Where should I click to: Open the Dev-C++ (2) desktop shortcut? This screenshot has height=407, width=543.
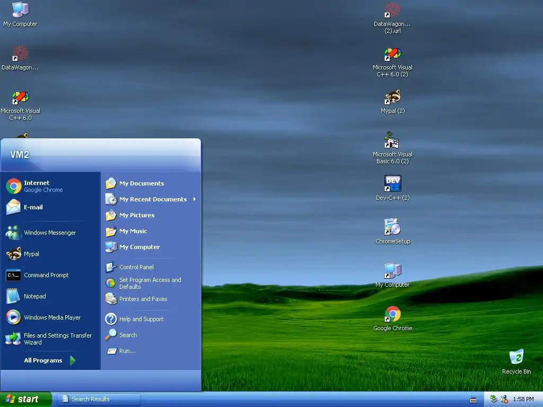coord(392,188)
